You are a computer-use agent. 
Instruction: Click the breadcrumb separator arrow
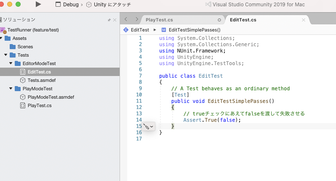[155, 30]
